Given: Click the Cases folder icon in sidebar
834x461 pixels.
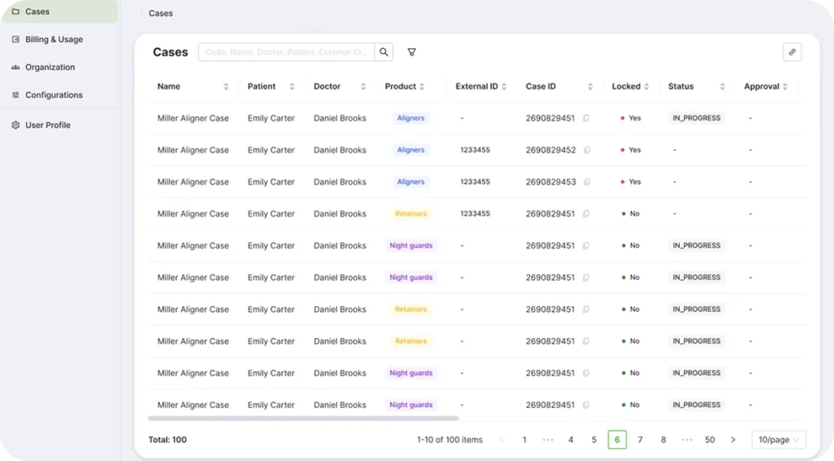Looking at the screenshot, I should coord(15,11).
